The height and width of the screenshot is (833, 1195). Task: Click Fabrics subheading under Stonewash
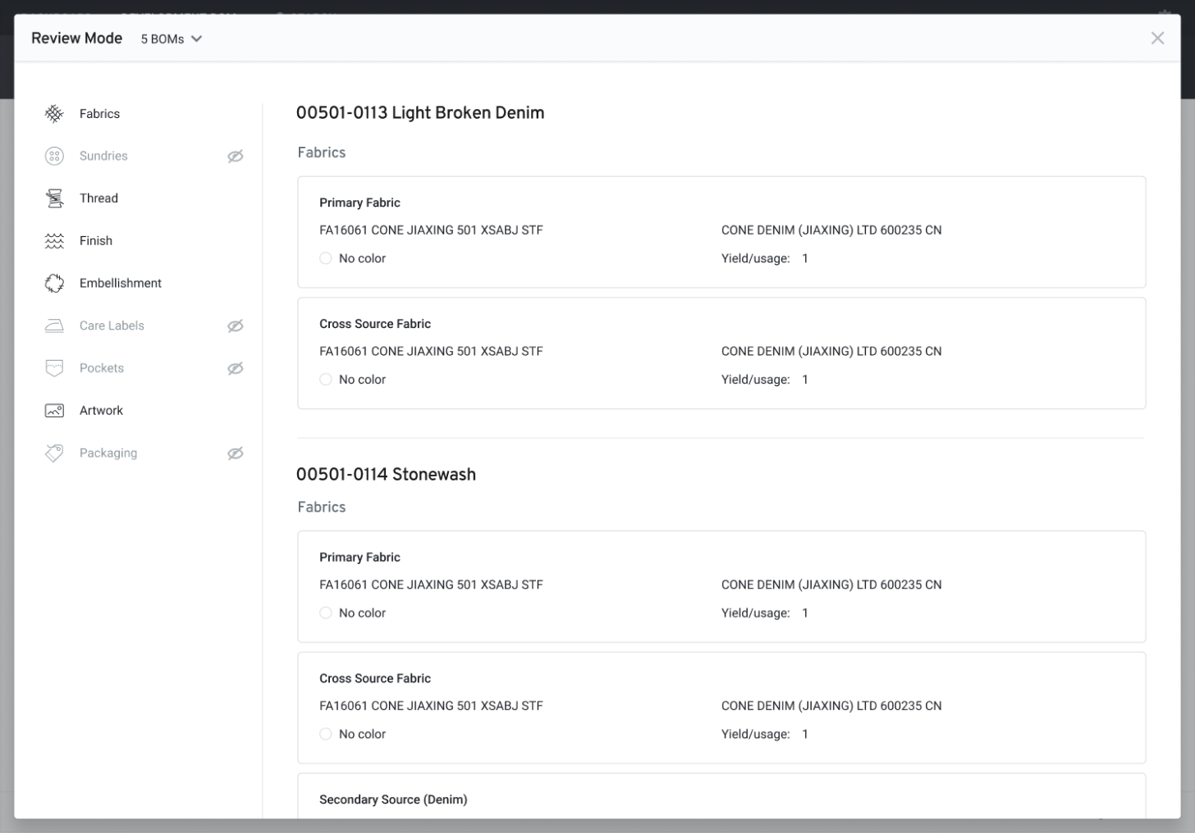322,508
